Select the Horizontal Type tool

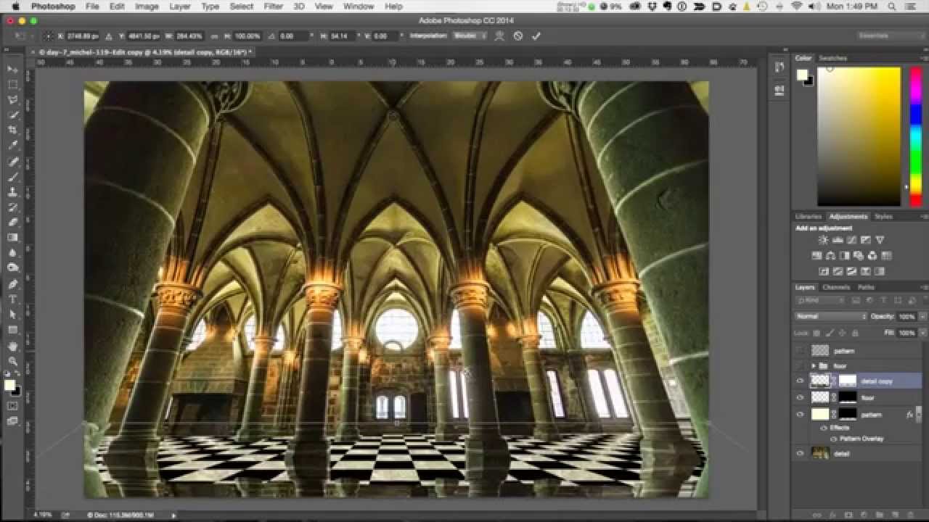(x=12, y=299)
